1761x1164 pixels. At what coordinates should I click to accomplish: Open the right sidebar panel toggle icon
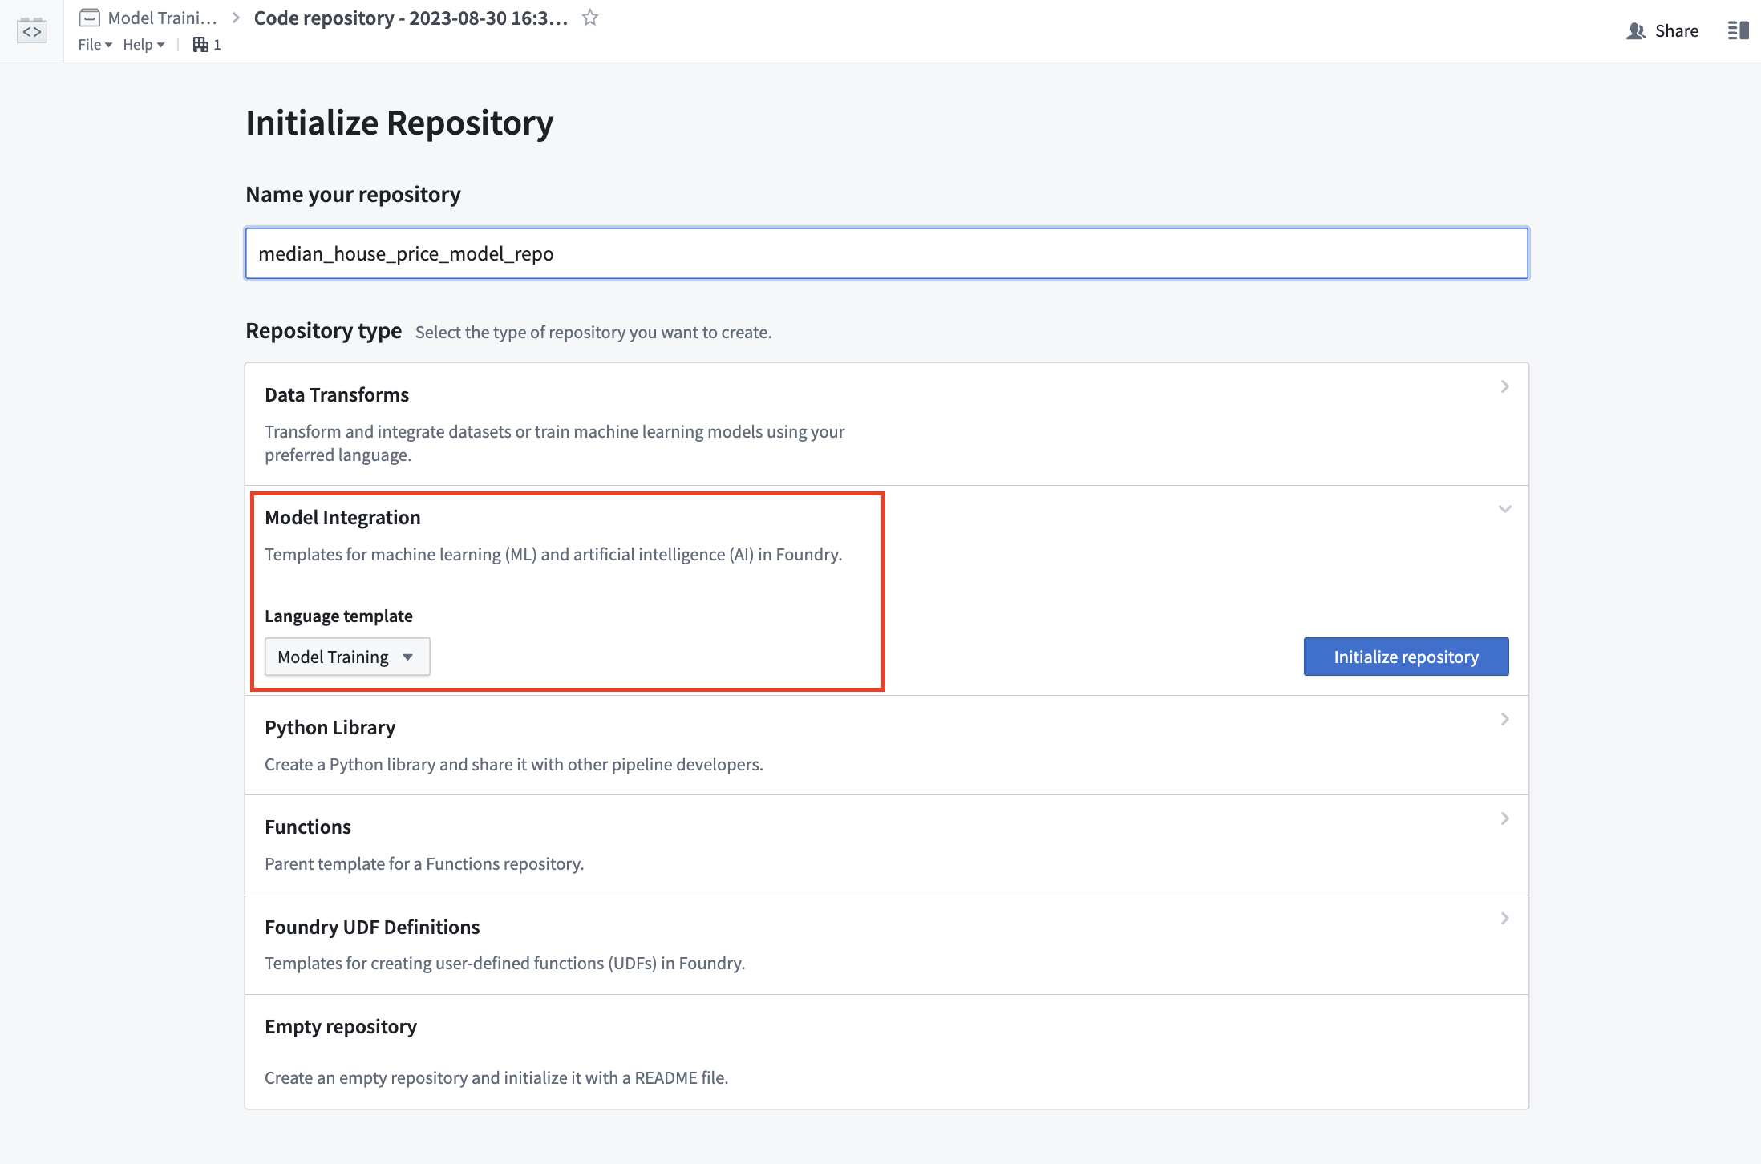(1738, 30)
